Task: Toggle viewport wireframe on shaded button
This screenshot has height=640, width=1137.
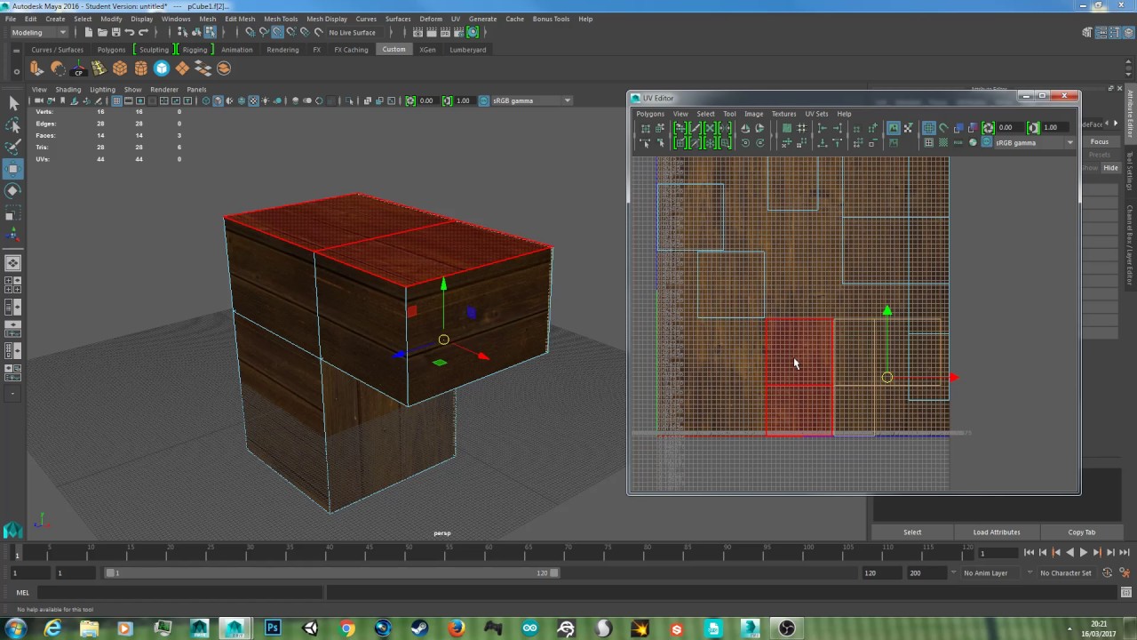Action: 242,100
